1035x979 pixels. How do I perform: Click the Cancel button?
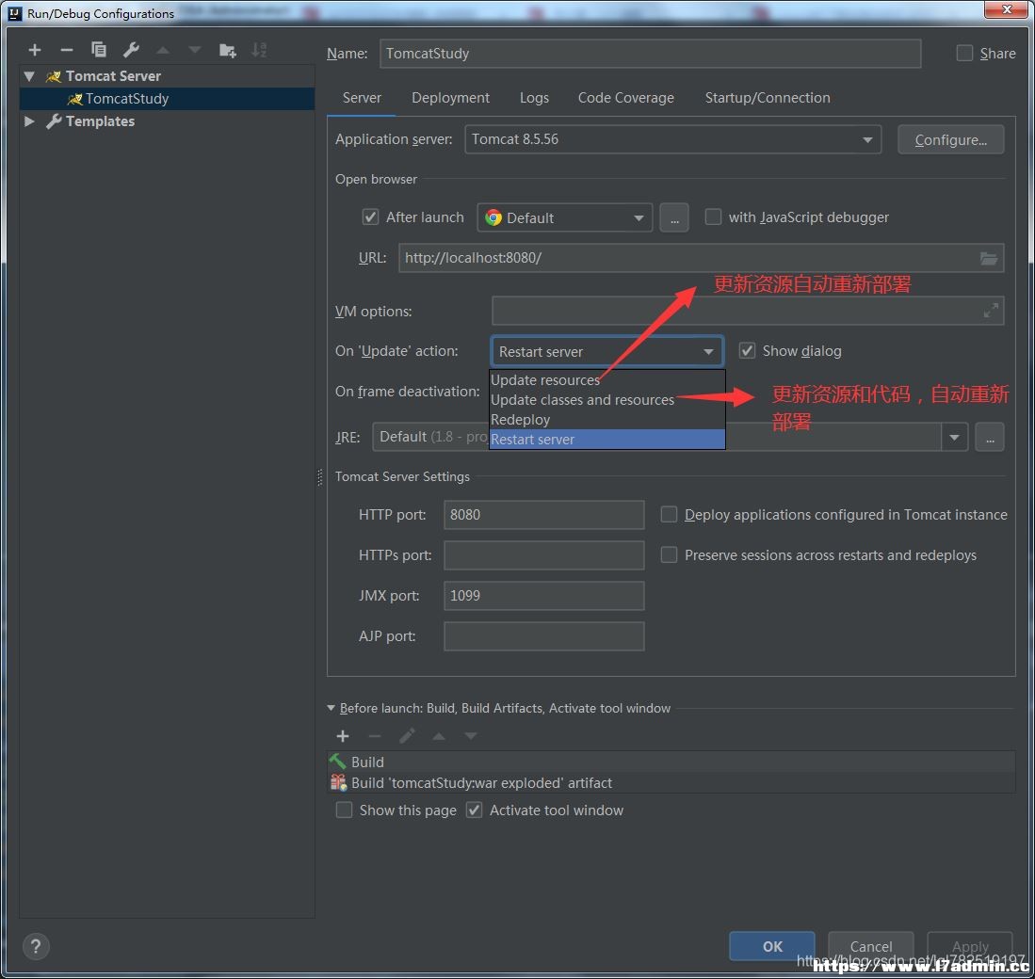pos(870,947)
